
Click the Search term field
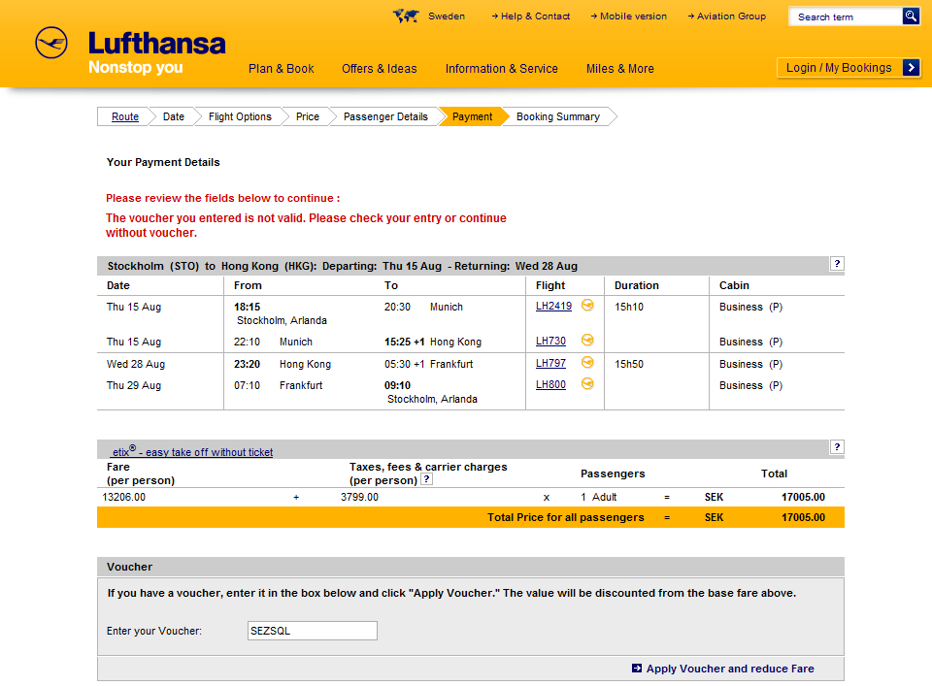pyautogui.click(x=845, y=16)
